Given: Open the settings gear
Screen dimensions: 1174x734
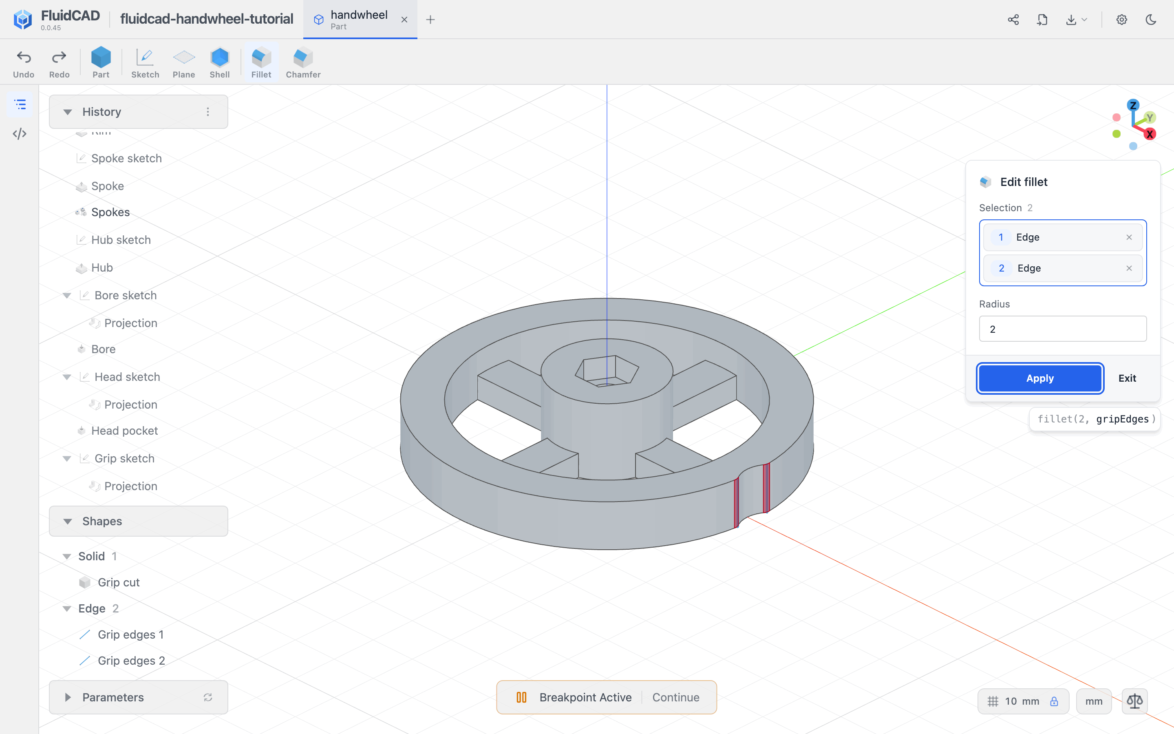Looking at the screenshot, I should (x=1121, y=20).
